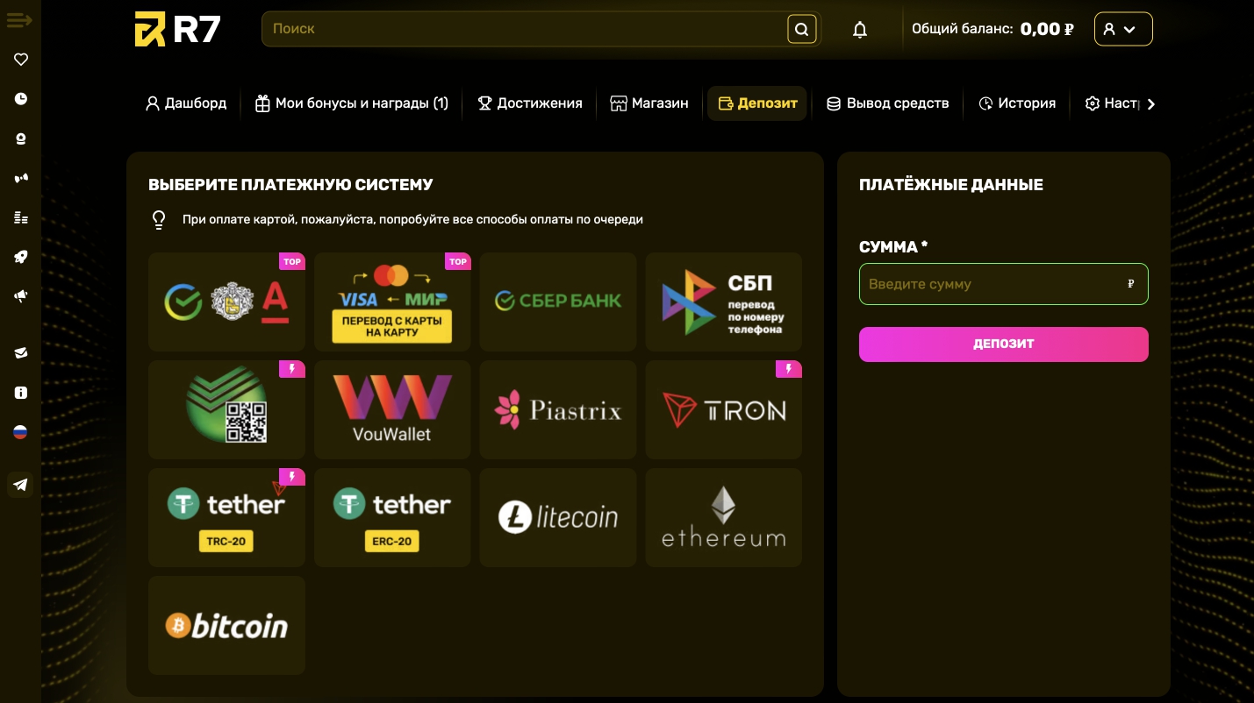Choose Piastrix payment method
1254x703 pixels.
coord(558,409)
